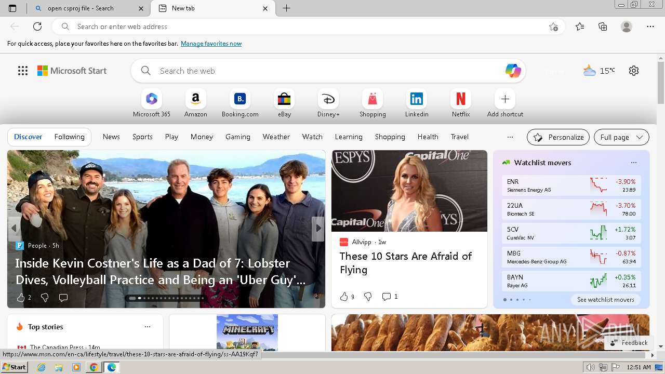
Task: Click the taskbar volume speaker icon
Action: pos(591,367)
